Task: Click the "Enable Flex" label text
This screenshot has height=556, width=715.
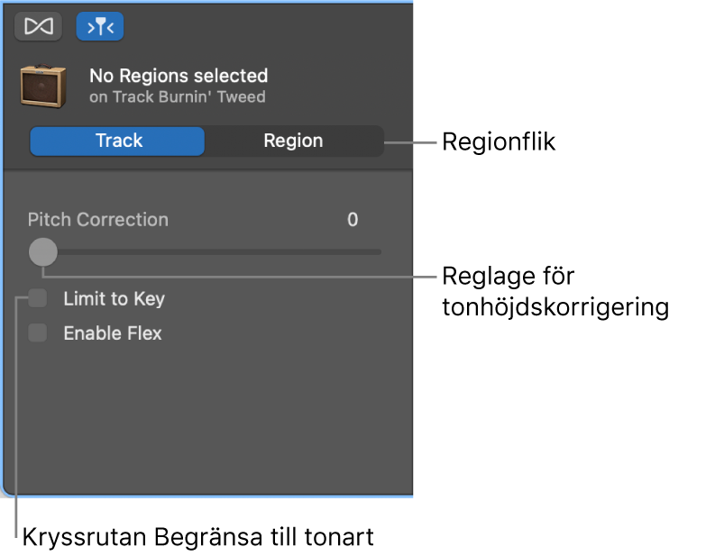Action: point(113,333)
